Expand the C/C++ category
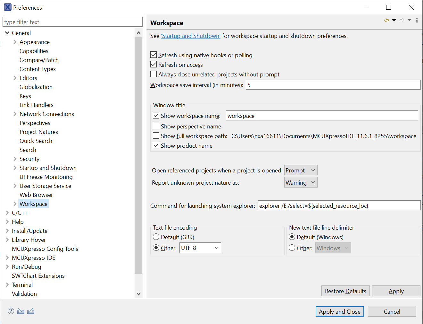 [7, 213]
